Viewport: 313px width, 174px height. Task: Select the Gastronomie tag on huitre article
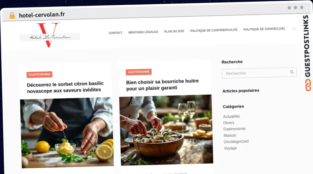tap(139, 72)
